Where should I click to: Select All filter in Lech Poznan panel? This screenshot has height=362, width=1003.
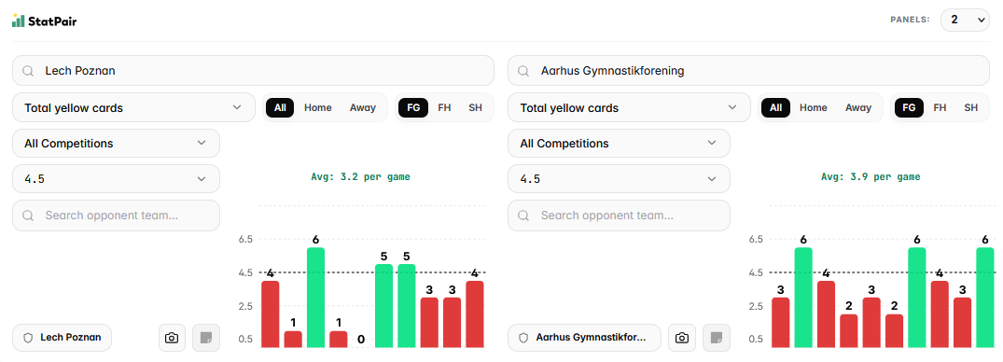coord(280,107)
